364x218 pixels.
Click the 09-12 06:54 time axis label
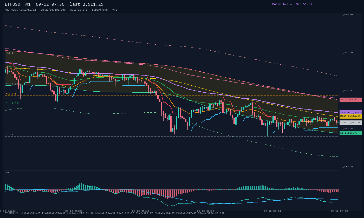(272, 211)
